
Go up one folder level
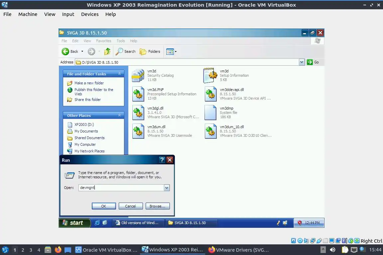pos(107,51)
